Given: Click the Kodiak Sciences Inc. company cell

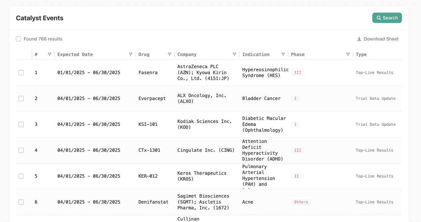Looking at the screenshot, I should point(204,124).
